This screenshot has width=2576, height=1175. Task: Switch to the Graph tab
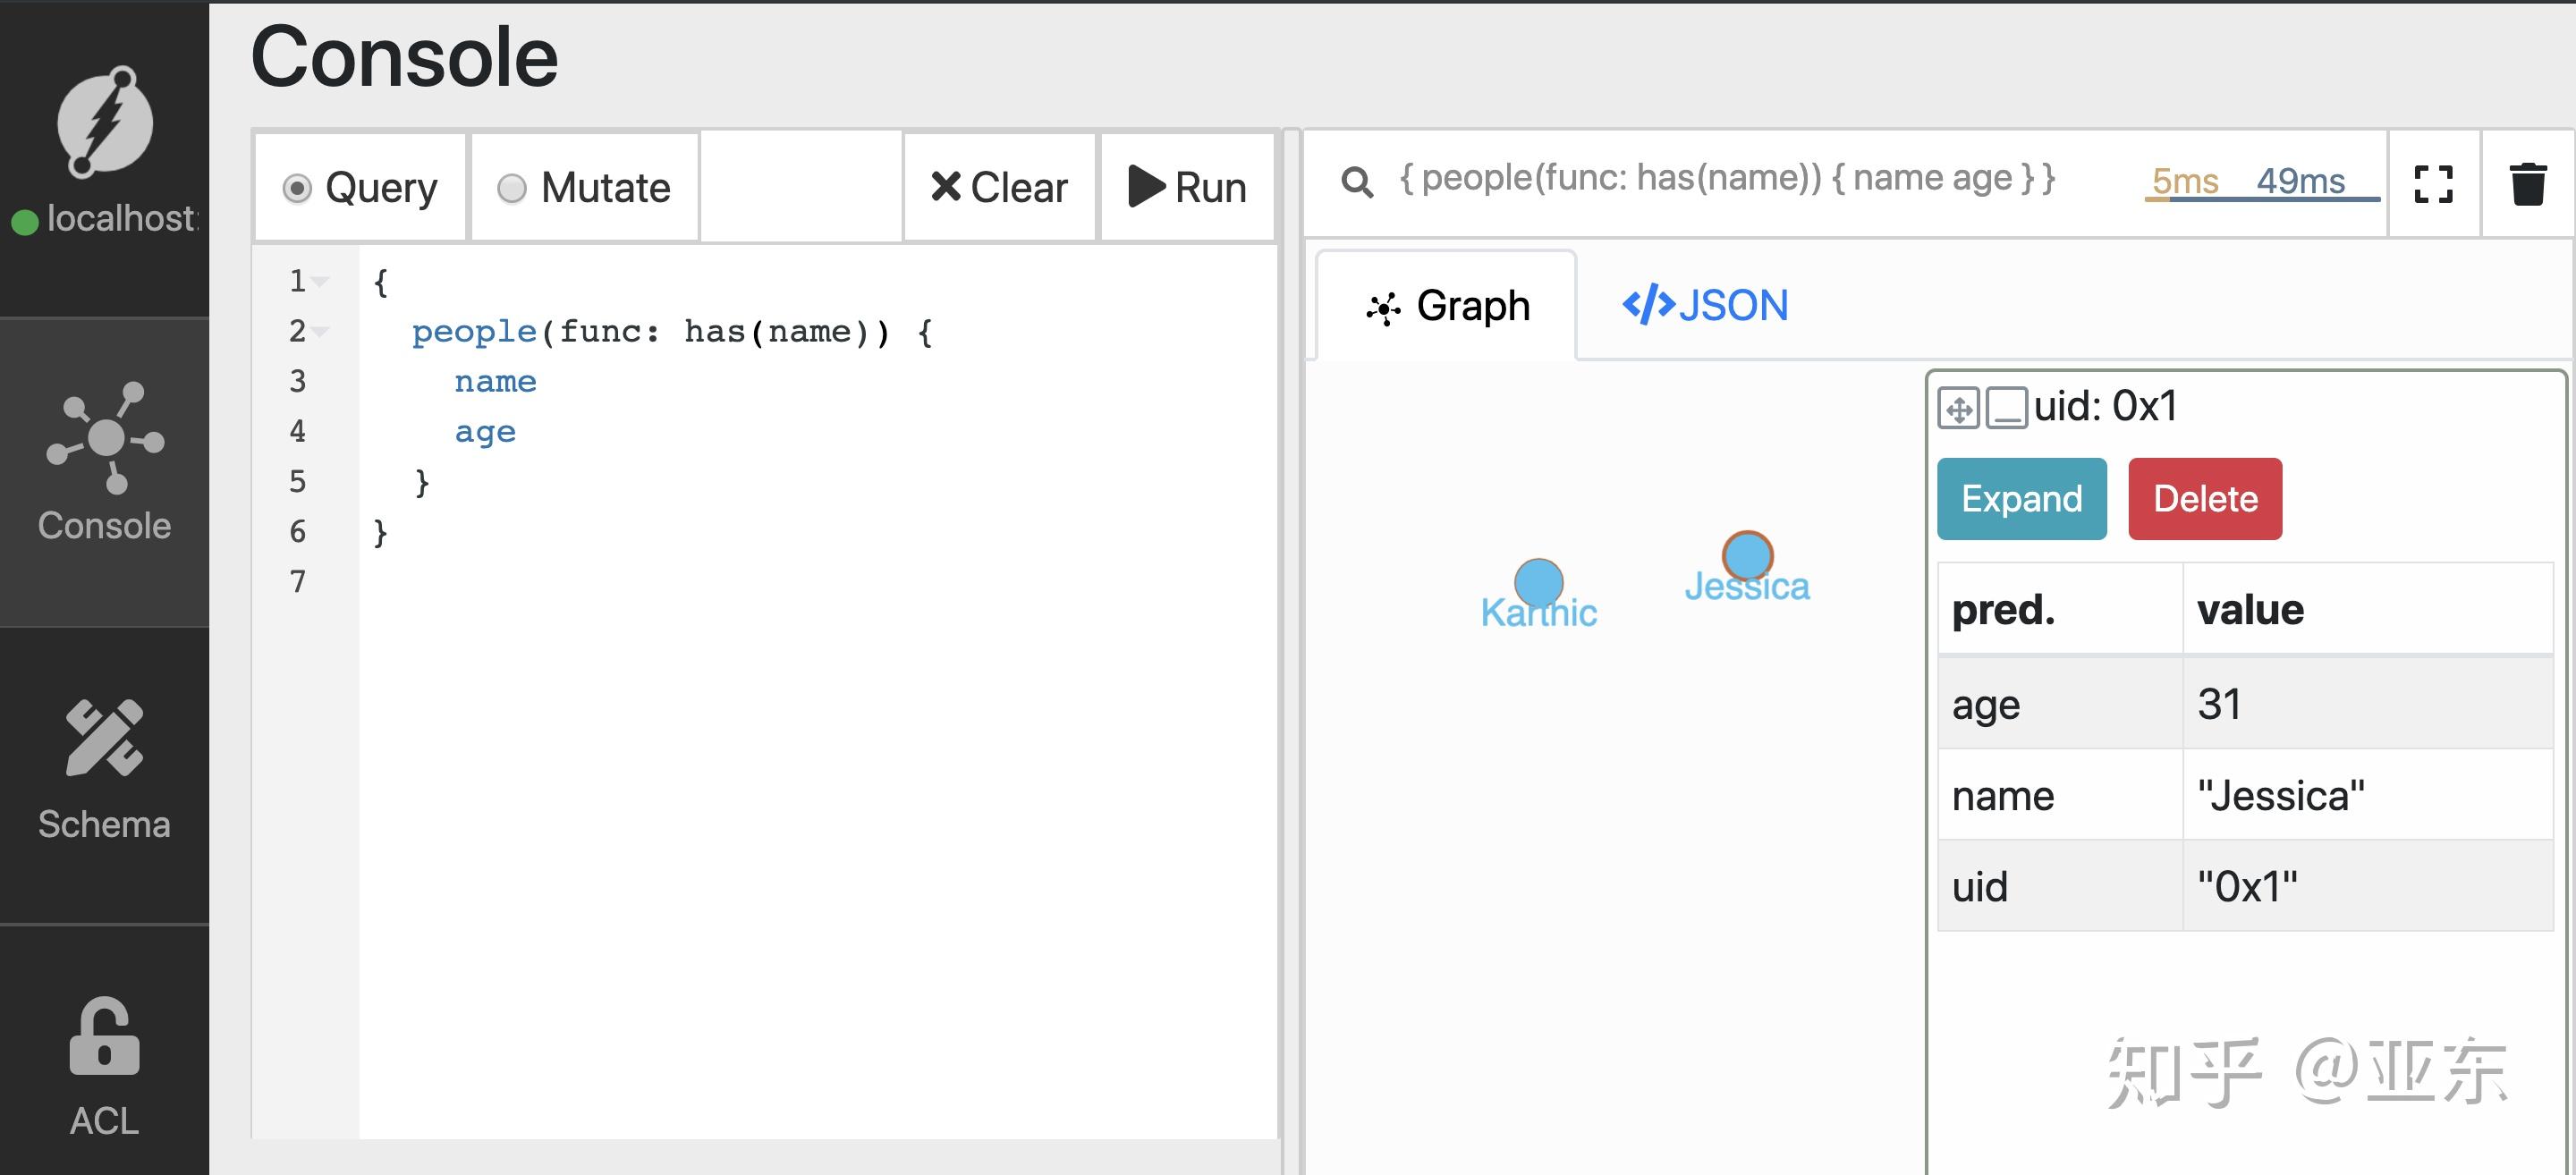(1448, 306)
